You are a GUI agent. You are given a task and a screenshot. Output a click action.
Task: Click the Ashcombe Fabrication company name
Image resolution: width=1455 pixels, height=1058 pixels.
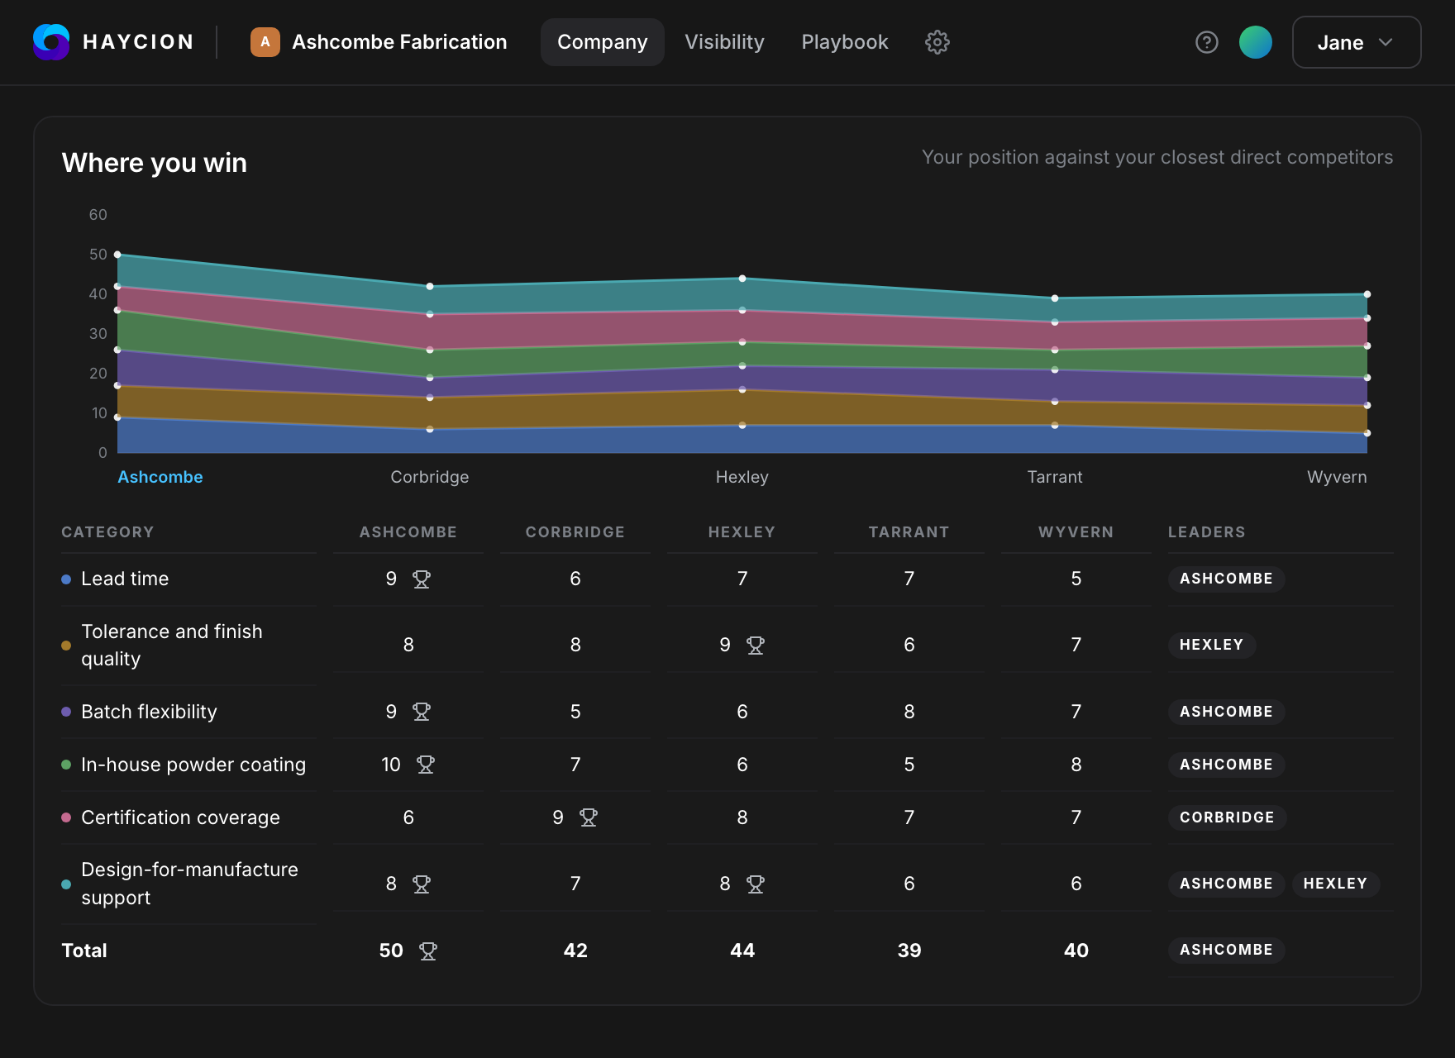tap(399, 42)
